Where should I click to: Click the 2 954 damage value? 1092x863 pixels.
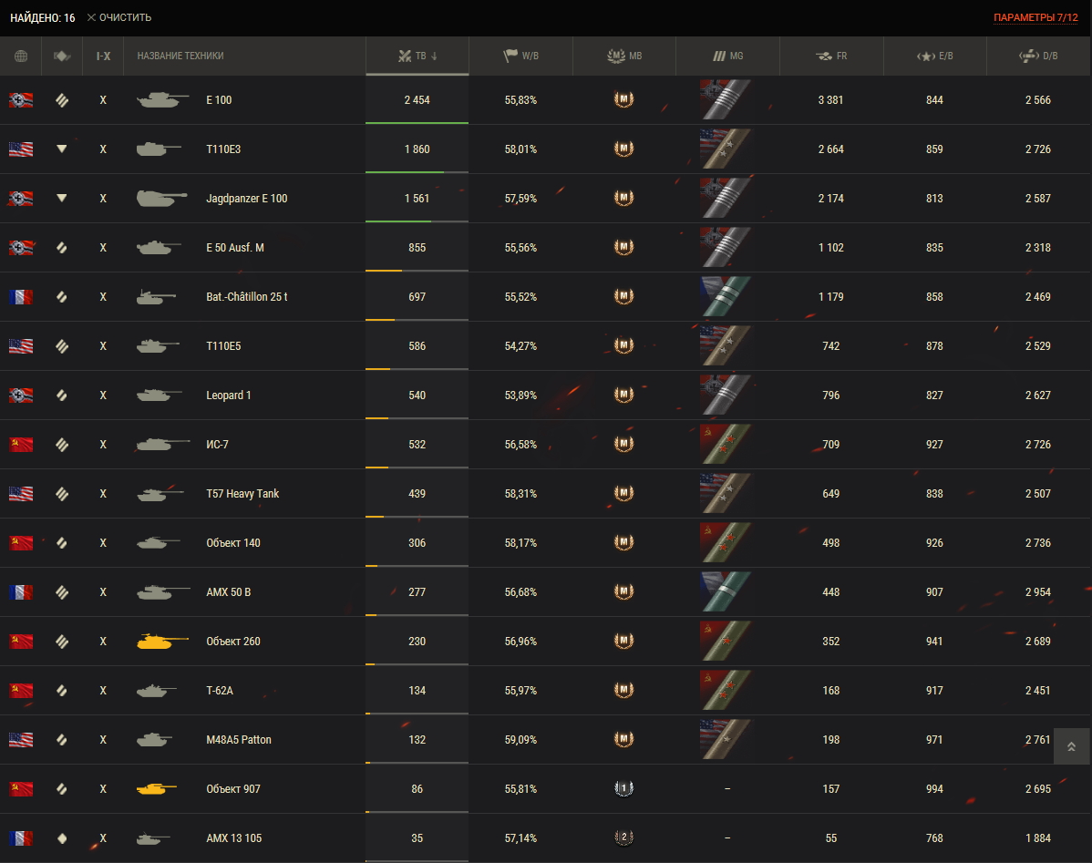1037,592
